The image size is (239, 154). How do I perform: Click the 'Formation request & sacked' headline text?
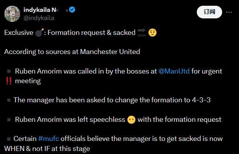coord(91,33)
